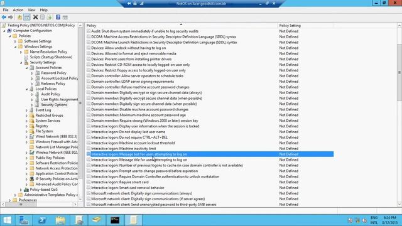Select Application Control Policies tree item
Image resolution: width=402 pixels, height=226 pixels.
pyautogui.click(x=57, y=174)
